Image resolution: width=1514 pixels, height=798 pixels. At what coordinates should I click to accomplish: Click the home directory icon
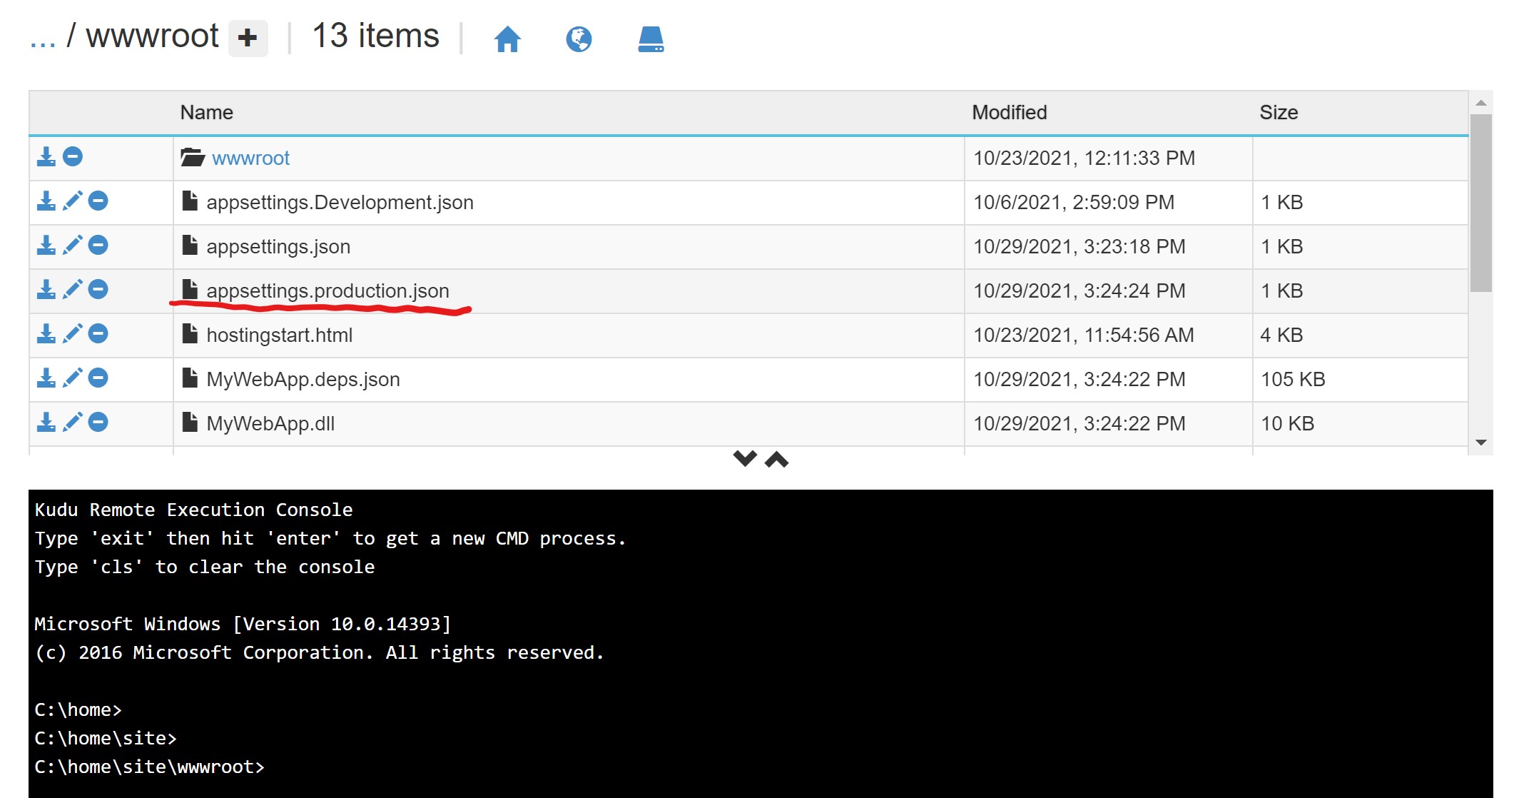tap(507, 39)
